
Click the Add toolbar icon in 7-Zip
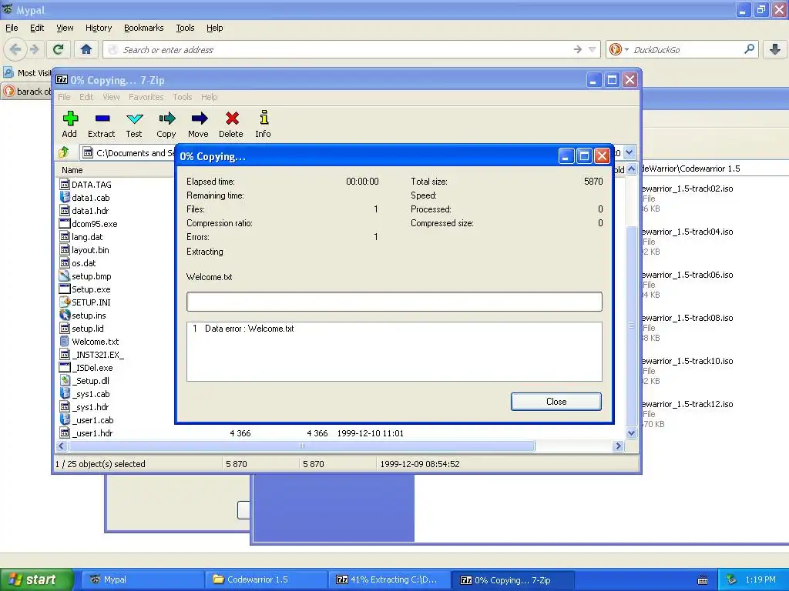[70, 119]
